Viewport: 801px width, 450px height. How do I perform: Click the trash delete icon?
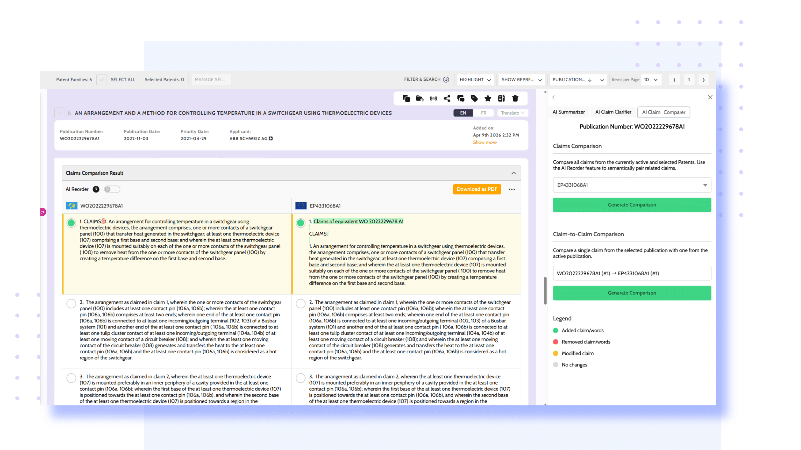(x=515, y=98)
